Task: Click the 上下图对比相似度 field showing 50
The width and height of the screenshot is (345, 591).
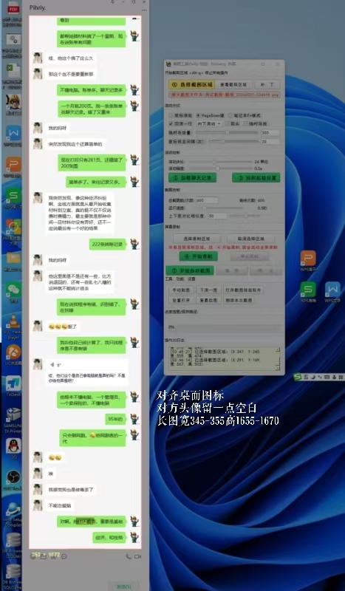Action: point(217,216)
